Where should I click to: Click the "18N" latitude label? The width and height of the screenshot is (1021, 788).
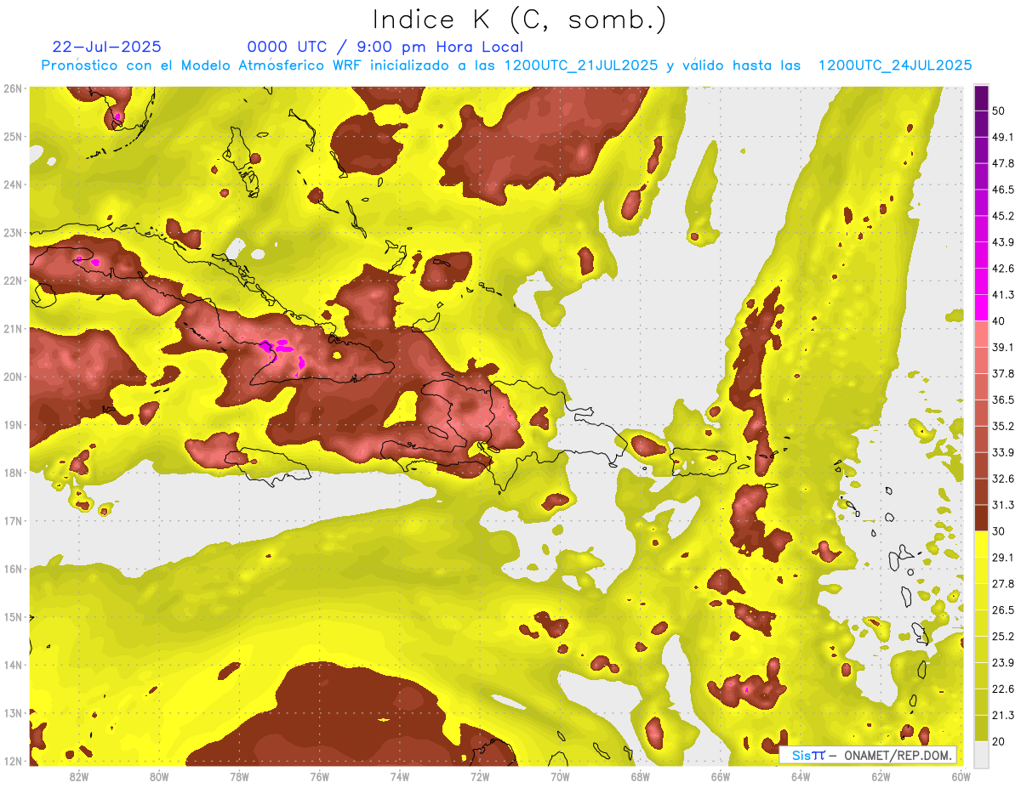13,473
